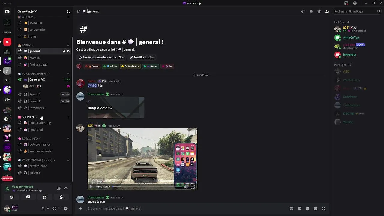Add channel to SUPPORT category

68,117
